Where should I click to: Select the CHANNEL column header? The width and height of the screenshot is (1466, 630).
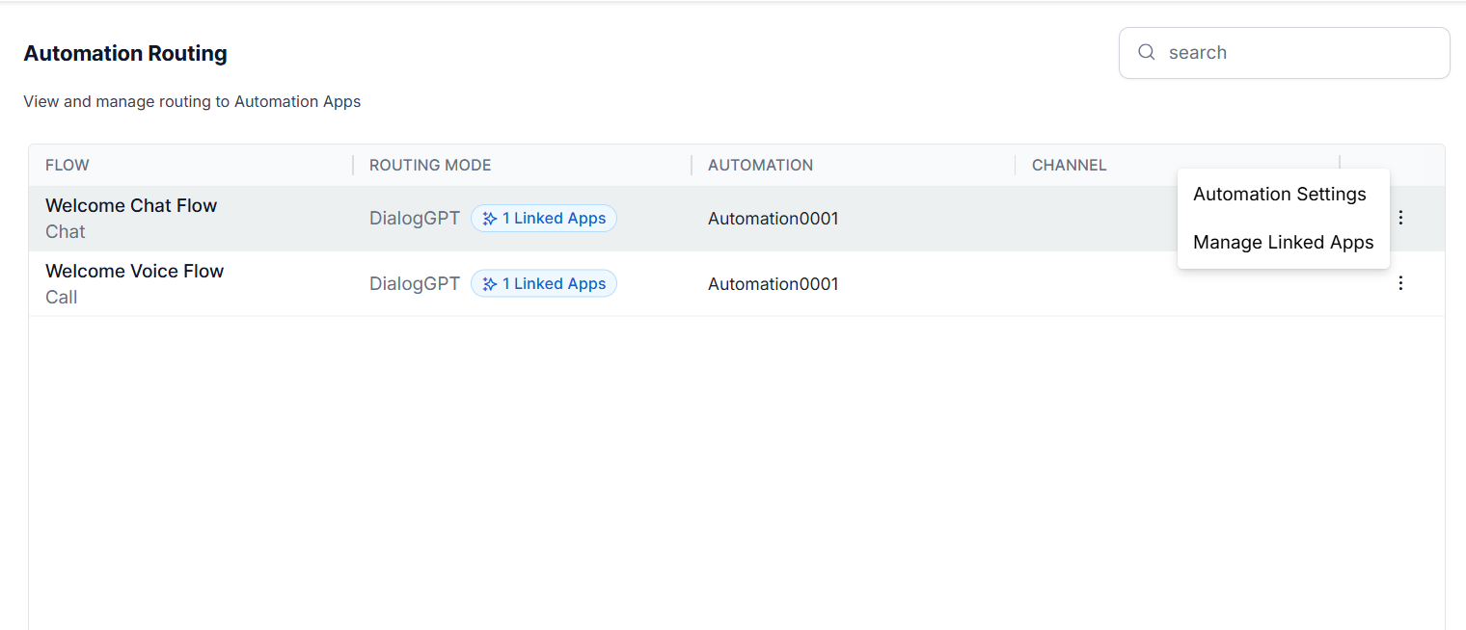click(x=1069, y=166)
